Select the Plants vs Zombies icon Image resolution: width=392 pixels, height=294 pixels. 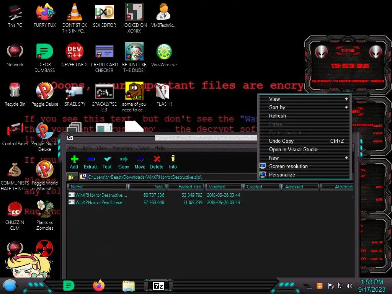coord(45,216)
